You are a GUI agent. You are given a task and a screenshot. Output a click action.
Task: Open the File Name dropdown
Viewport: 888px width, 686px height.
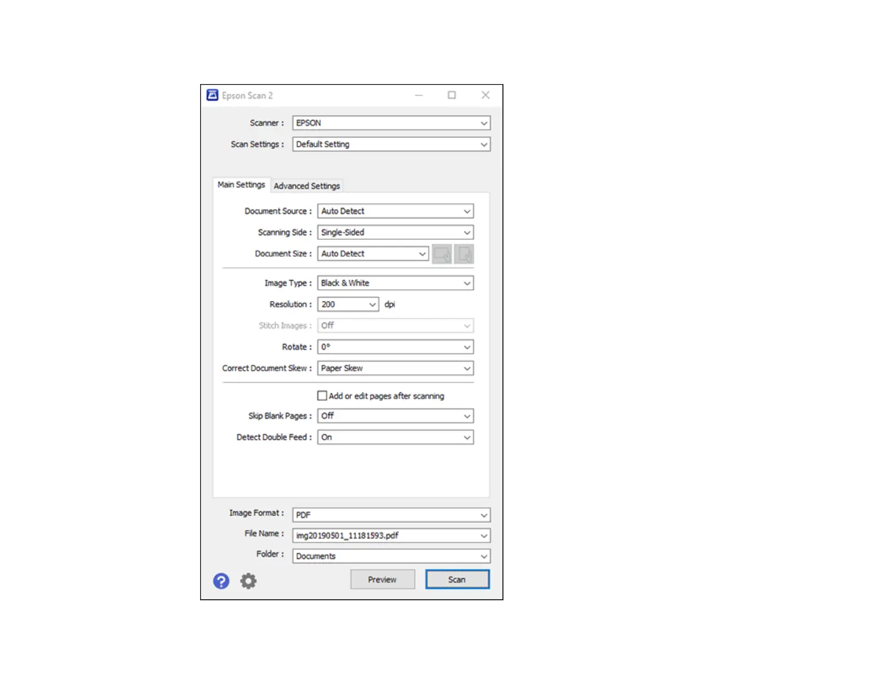click(391, 535)
